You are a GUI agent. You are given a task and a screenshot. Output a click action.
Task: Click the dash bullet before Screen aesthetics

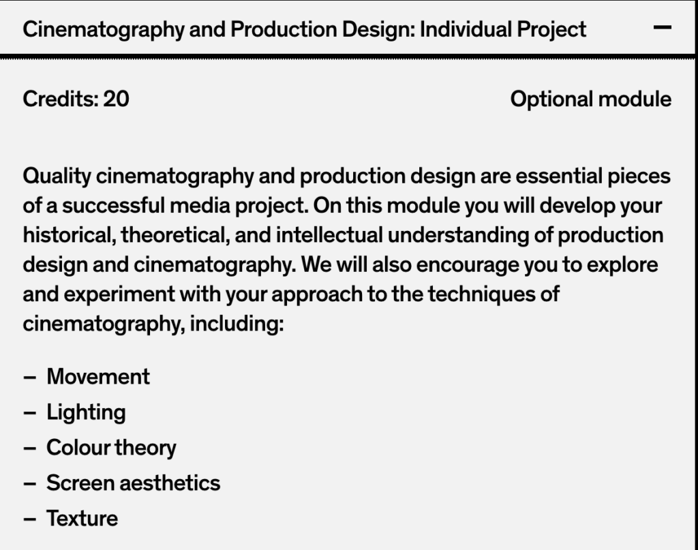tap(29, 484)
